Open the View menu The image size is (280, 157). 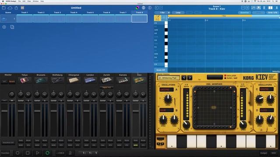pos(29,1)
